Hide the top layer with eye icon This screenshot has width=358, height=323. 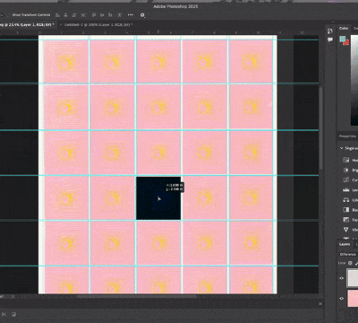tap(342, 278)
